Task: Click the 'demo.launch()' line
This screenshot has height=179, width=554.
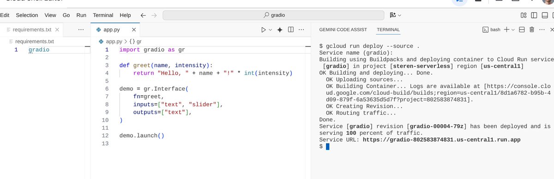Action: tap(142, 136)
